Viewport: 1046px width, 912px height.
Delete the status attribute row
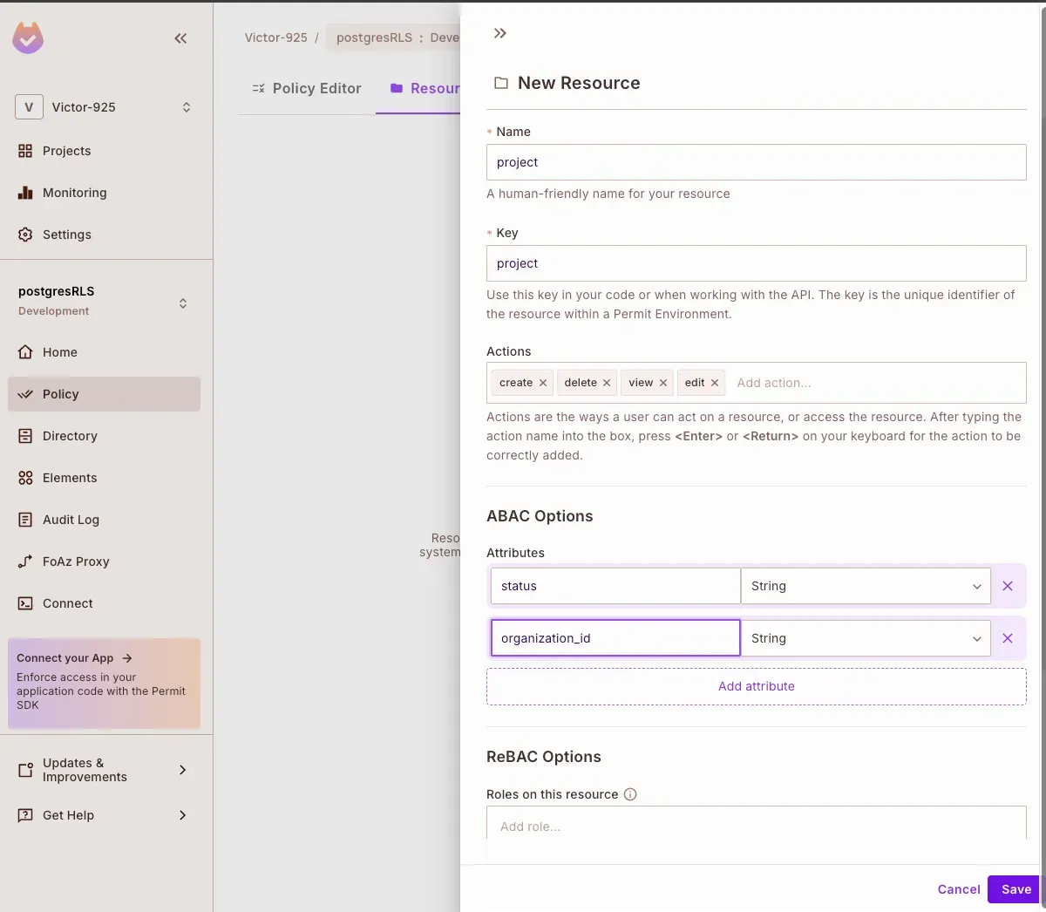click(1008, 586)
